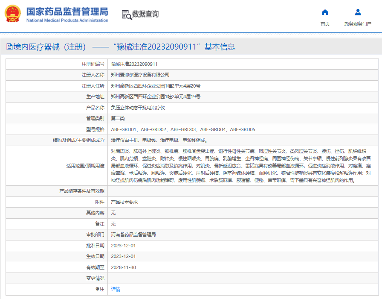Open 政务服务门户 from top navigation
The width and height of the screenshot is (382, 299).
click(x=358, y=24)
